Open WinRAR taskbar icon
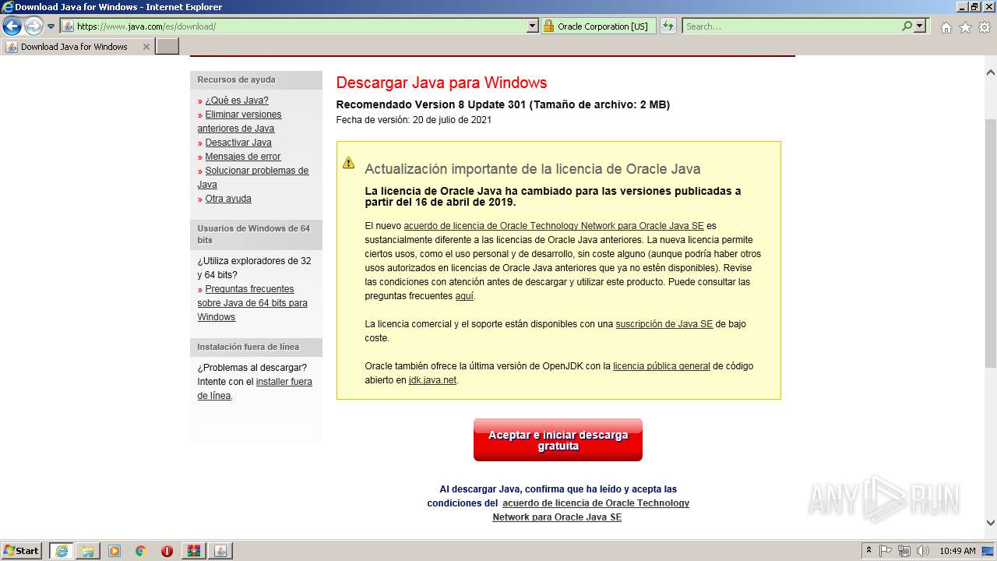This screenshot has height=561, width=997. 193,551
